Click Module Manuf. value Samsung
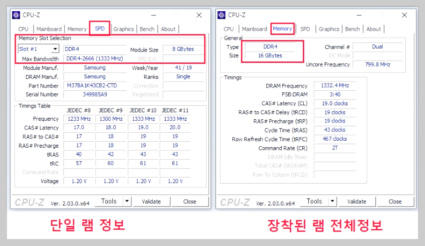 click(x=95, y=68)
